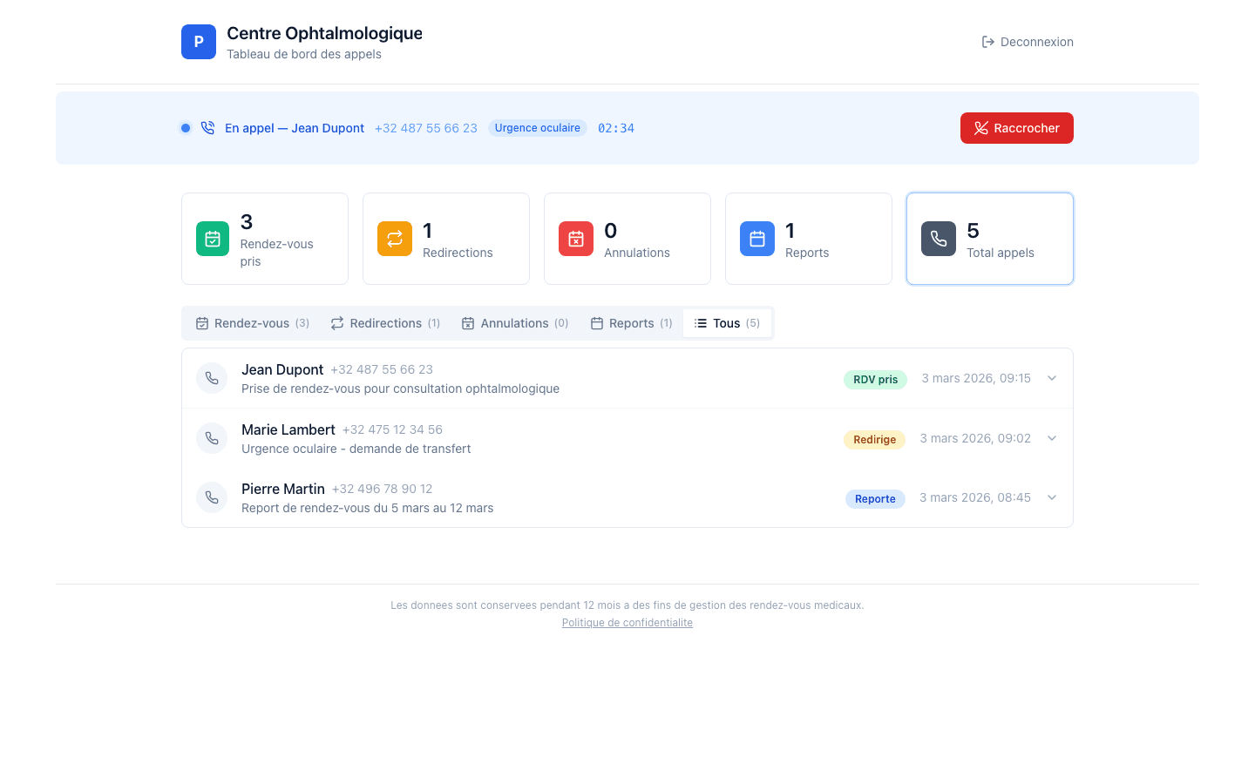Select the green Rendez-vous pris icon
1255x784 pixels.
pyautogui.click(x=213, y=238)
